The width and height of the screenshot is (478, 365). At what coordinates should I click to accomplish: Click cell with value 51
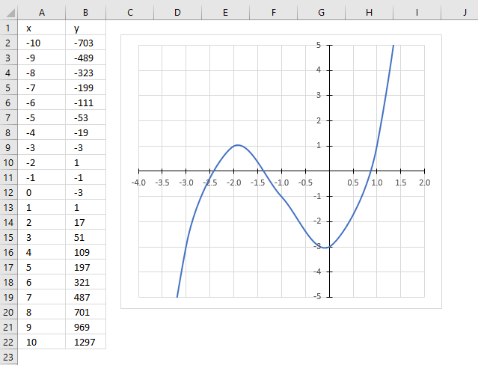[85, 237]
